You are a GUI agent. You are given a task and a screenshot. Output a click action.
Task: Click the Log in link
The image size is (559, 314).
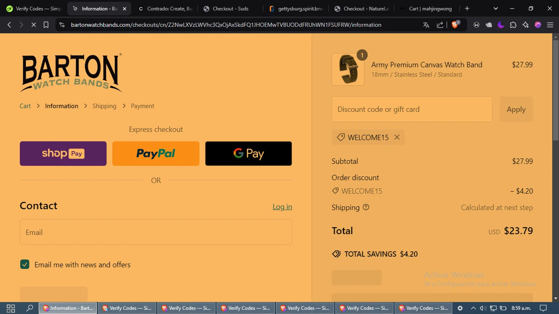[282, 207]
